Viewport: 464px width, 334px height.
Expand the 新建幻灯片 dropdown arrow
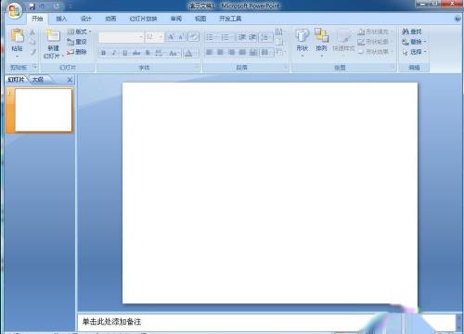tap(63, 56)
